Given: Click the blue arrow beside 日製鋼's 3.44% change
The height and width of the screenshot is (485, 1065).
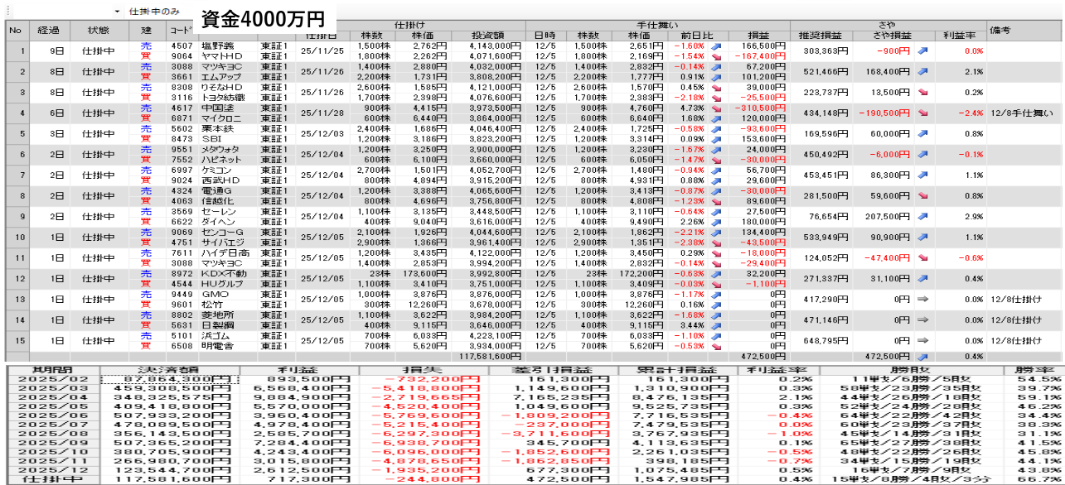Looking at the screenshot, I should [x=716, y=324].
